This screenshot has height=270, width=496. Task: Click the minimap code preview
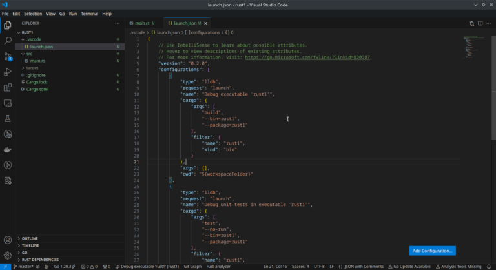tap(474, 48)
